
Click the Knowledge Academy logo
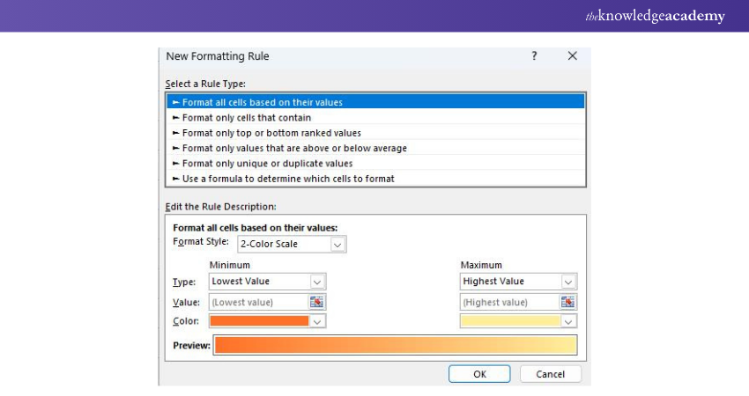click(656, 16)
